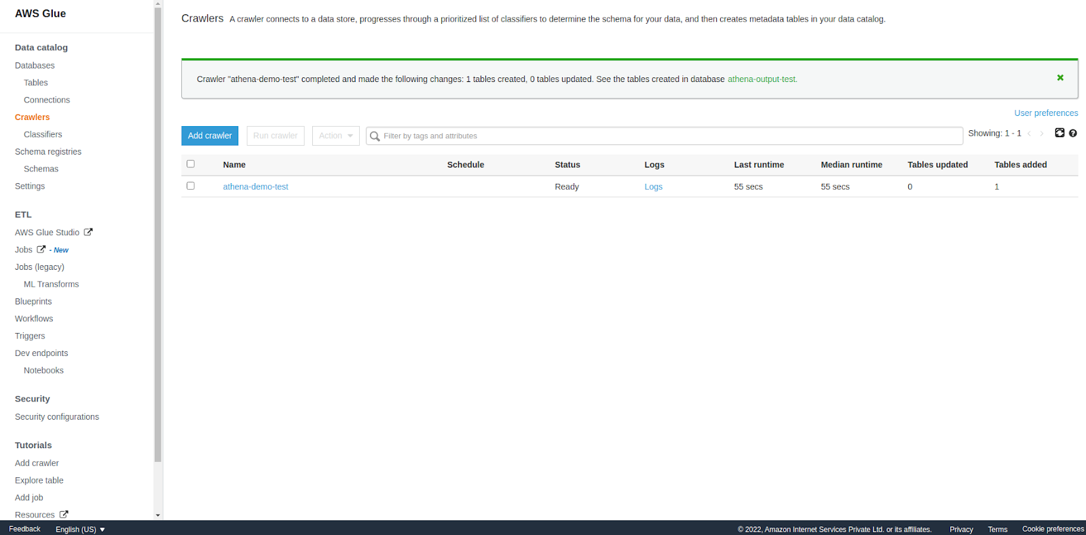Click the sidebar scroll down arrow

158,515
